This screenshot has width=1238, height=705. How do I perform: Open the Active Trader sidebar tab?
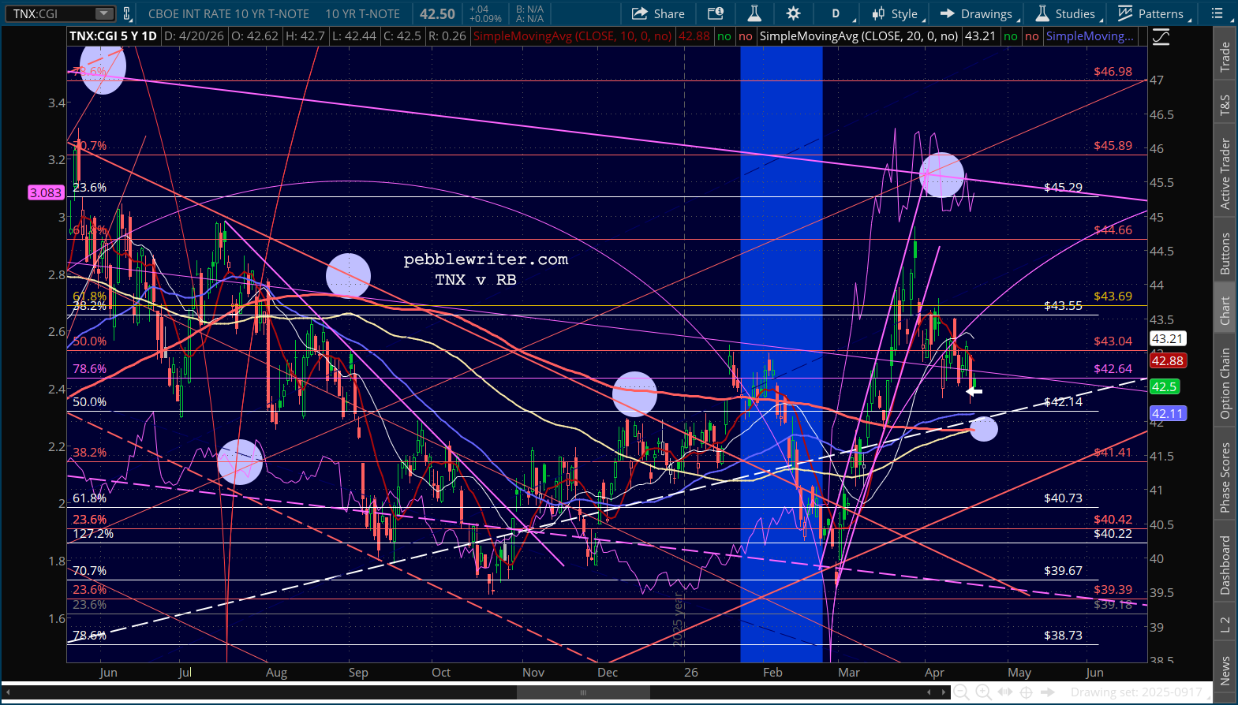[1225, 173]
